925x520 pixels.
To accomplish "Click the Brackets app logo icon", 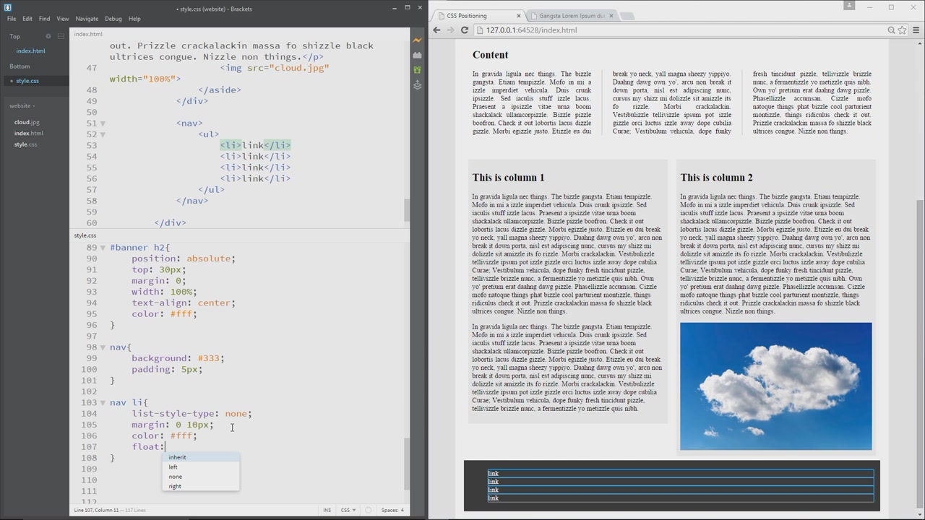I will (7, 8).
